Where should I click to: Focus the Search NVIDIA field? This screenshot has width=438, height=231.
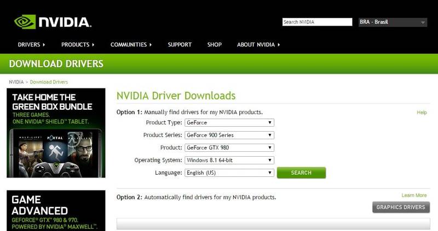tap(317, 22)
